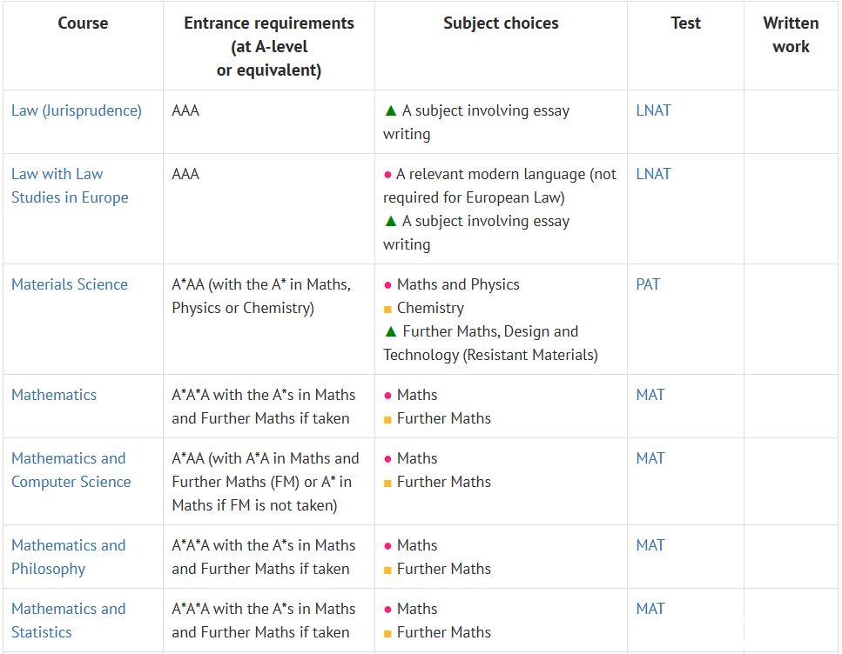This screenshot has height=654, width=842.
Task: Open the PAT test link
Action: 648,284
